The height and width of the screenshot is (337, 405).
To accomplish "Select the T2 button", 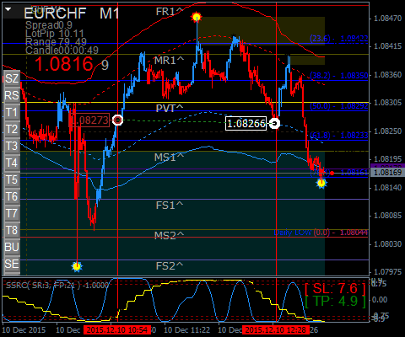I will pos(12,129).
